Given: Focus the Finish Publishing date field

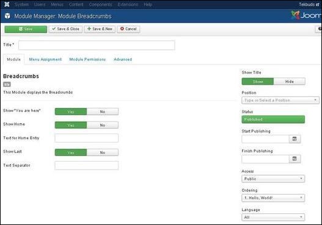Looking at the screenshot, I should tap(265, 159).
